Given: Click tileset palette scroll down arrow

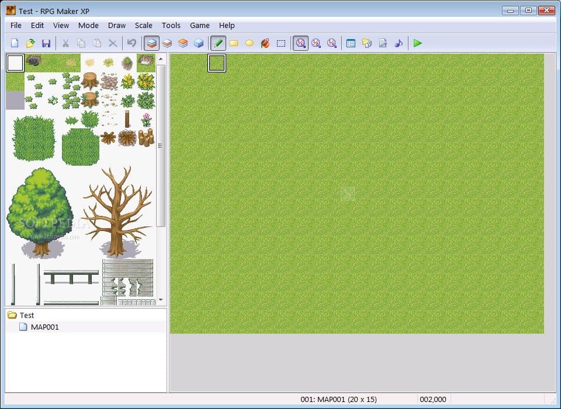Looking at the screenshot, I should pos(161,300).
